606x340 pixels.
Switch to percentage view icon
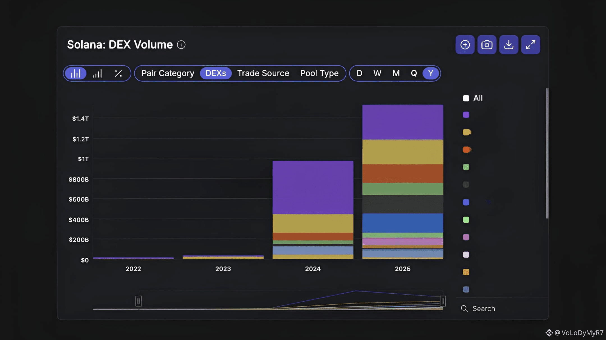point(118,73)
